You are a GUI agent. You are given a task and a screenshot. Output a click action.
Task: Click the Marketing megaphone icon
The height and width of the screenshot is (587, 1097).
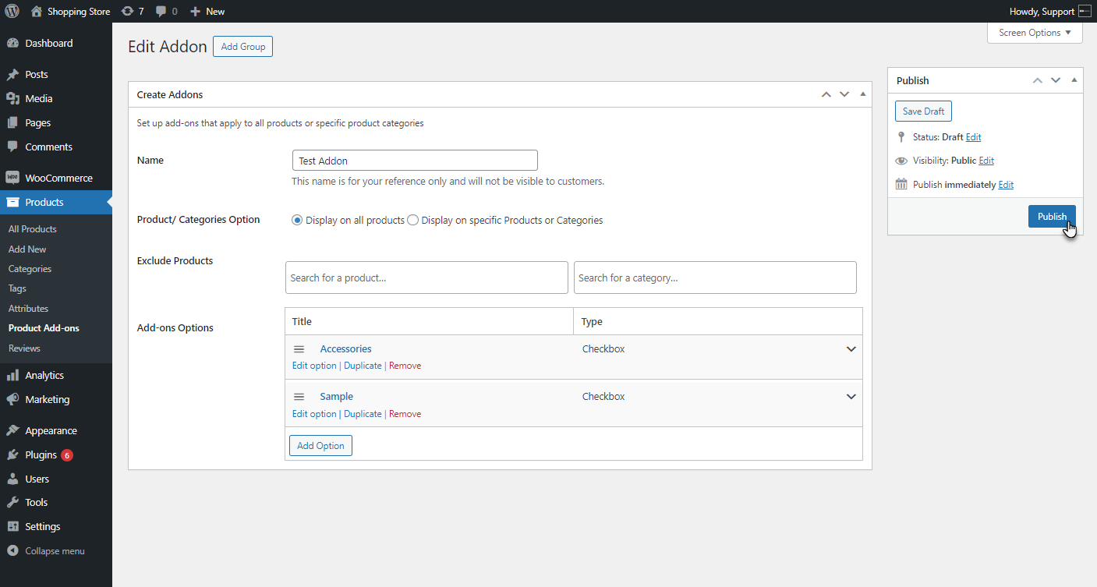click(x=12, y=399)
